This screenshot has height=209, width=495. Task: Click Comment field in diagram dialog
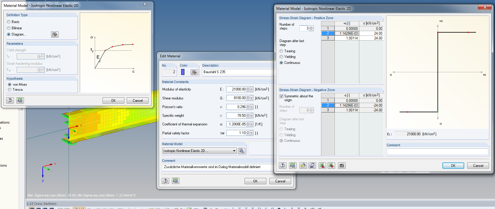pos(437,151)
